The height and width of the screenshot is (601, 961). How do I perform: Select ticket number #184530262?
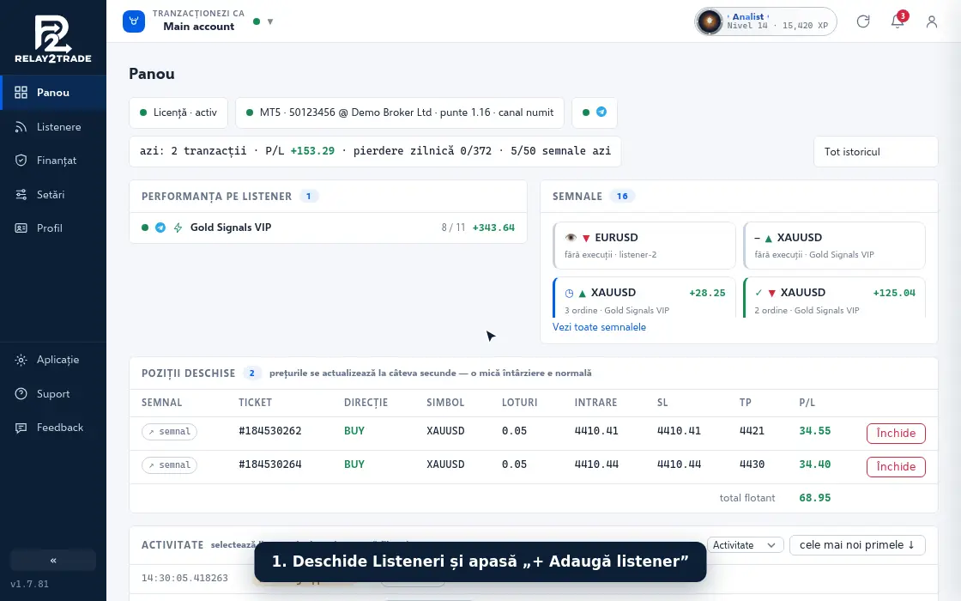click(269, 431)
